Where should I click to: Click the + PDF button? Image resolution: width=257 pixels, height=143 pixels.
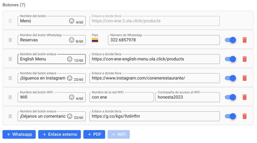click(x=94, y=134)
